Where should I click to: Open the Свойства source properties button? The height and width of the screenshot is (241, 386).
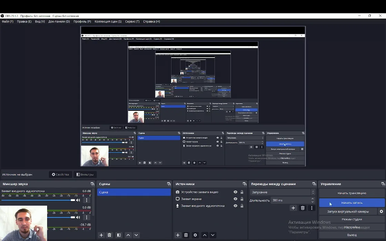tap(60, 175)
